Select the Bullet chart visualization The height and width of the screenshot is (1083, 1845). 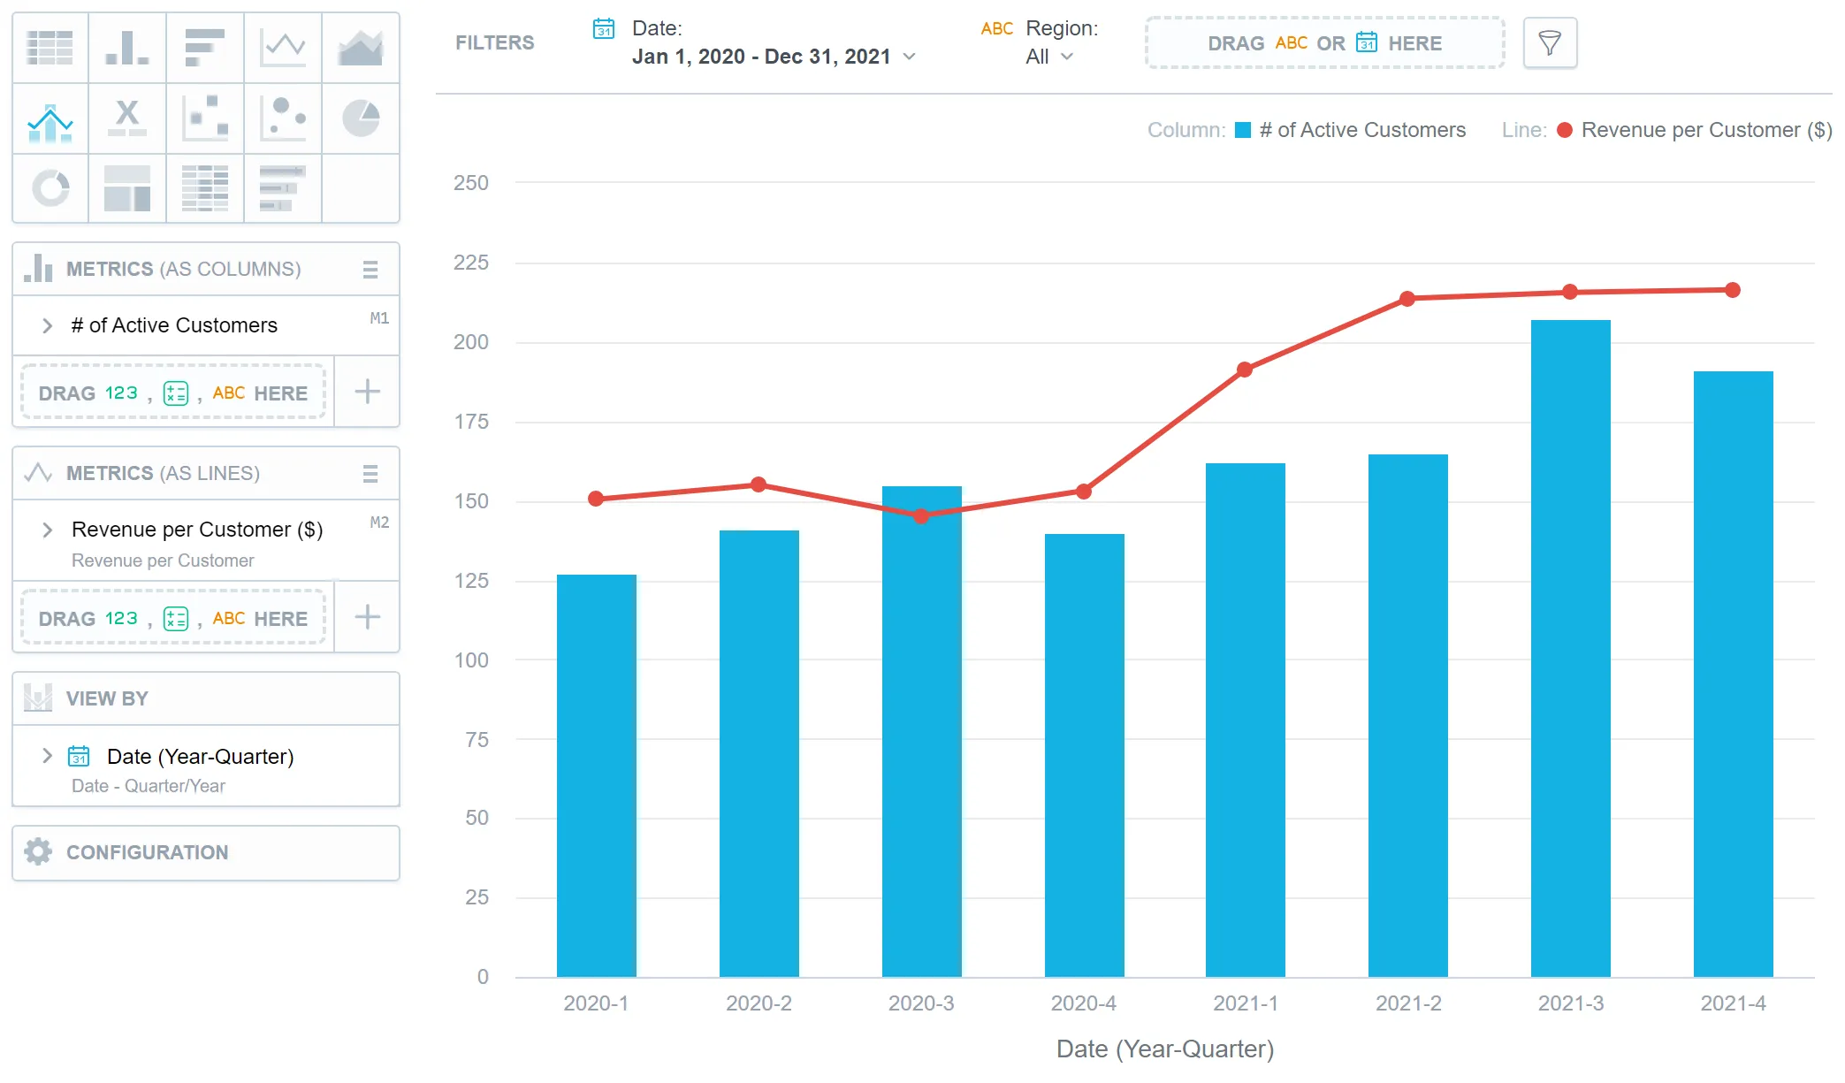tap(282, 188)
